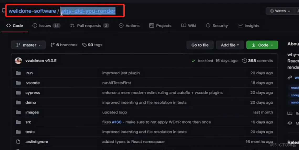The height and width of the screenshot is (150, 299).
Task: Expand the master branch selector
Action: (28, 45)
